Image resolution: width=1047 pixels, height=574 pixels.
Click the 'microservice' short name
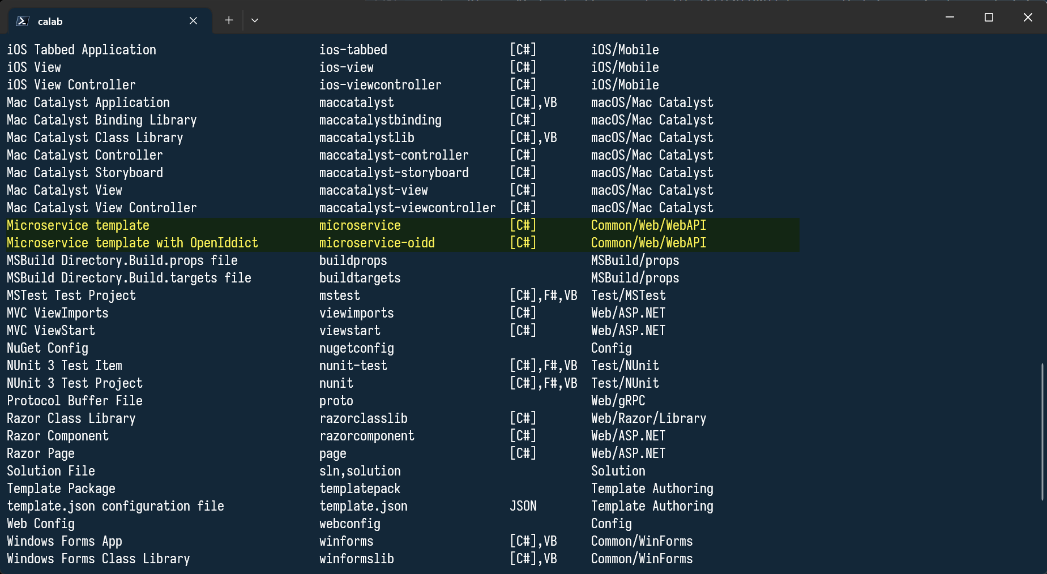point(360,225)
